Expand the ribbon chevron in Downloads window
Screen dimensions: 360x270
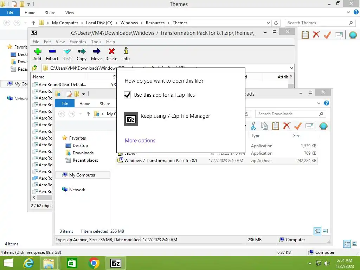point(319,103)
